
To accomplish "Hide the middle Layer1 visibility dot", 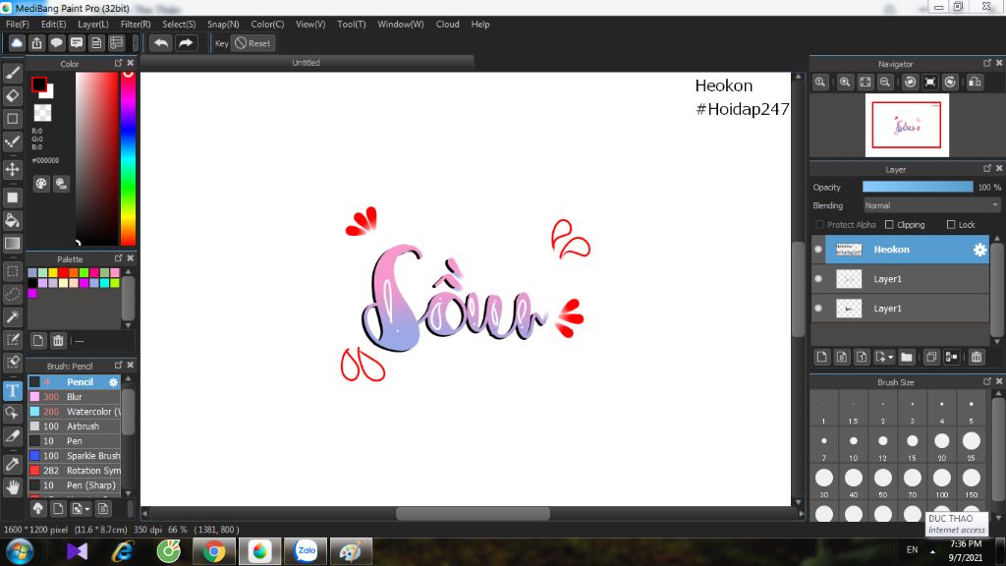I will (x=818, y=278).
